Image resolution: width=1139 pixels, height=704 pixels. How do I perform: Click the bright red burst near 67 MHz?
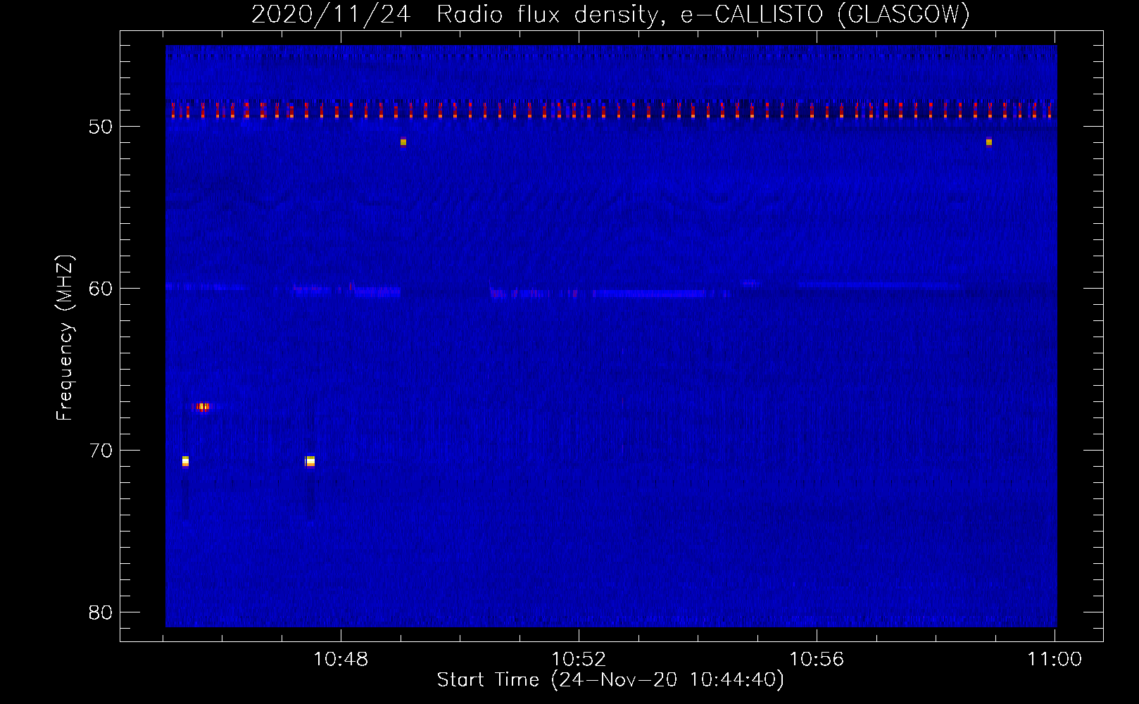pos(201,406)
